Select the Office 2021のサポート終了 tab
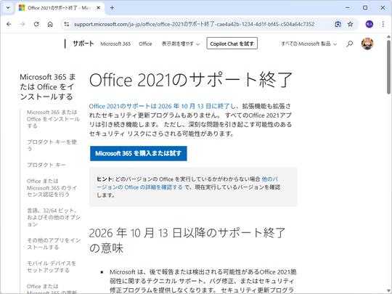The image size is (392, 294). [60, 8]
